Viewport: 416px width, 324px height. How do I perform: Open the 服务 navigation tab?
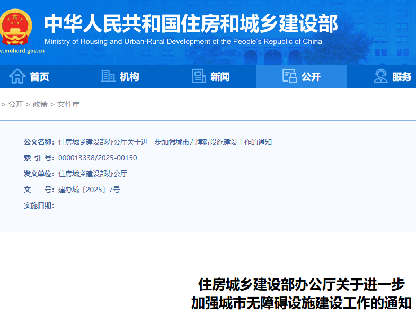pyautogui.click(x=382, y=76)
